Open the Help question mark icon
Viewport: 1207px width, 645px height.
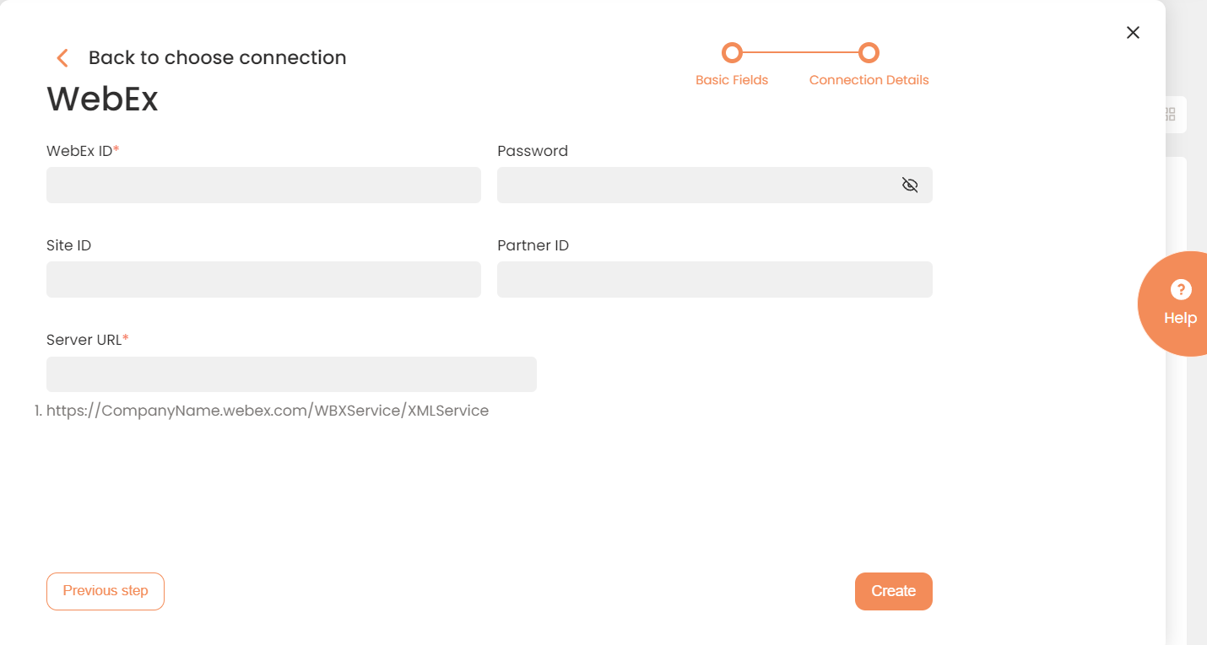pyautogui.click(x=1180, y=289)
